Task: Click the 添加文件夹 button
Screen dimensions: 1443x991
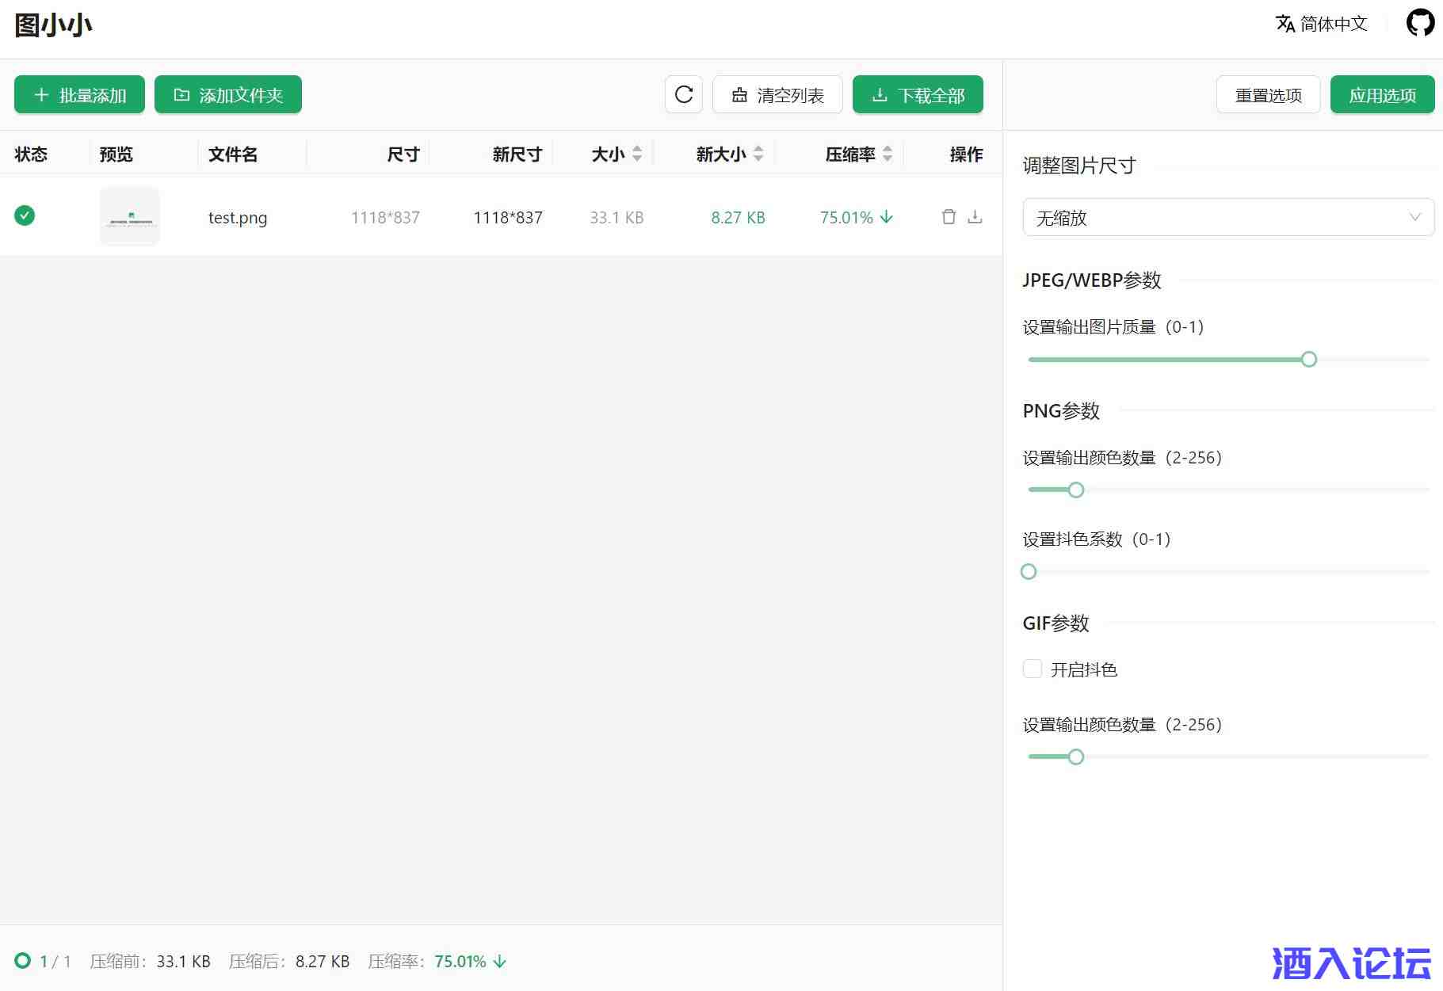Action: coord(228,95)
